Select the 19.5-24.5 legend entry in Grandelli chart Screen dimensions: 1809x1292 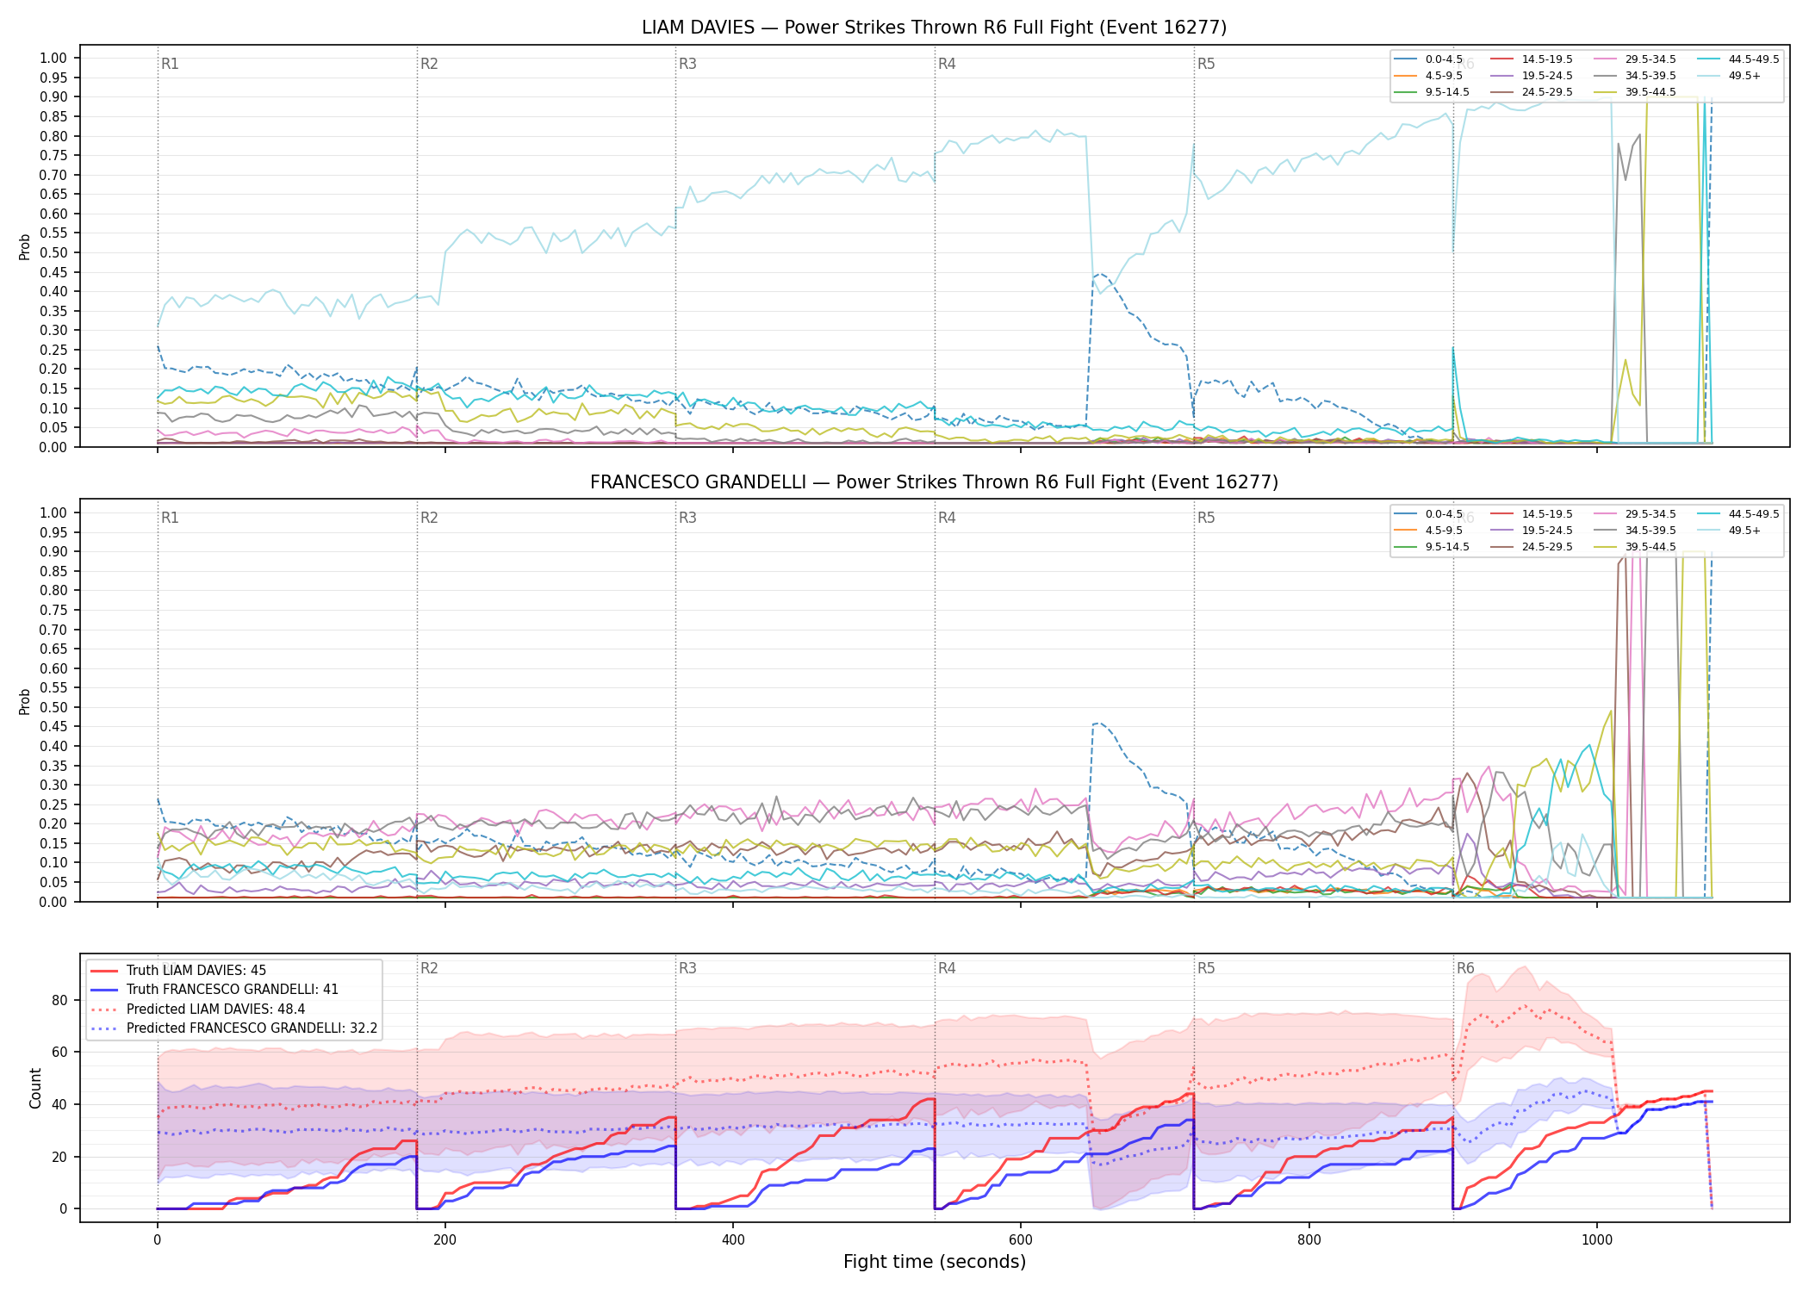point(1532,531)
